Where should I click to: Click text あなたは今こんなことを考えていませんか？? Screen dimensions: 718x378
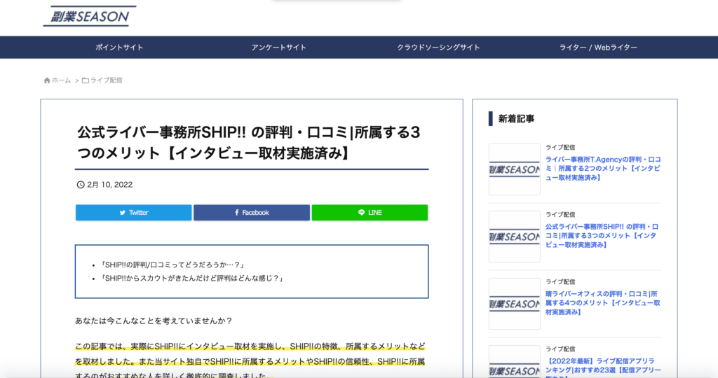click(154, 321)
